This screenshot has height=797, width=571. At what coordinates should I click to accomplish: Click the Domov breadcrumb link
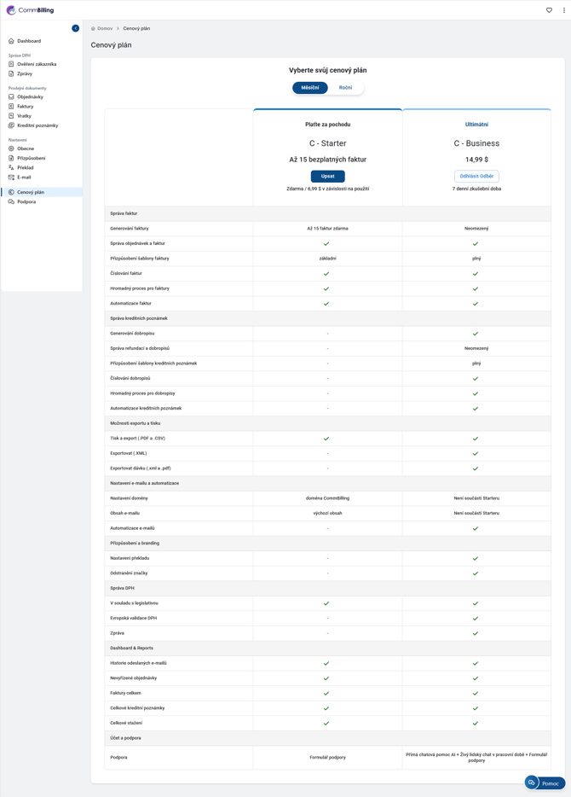coord(104,28)
